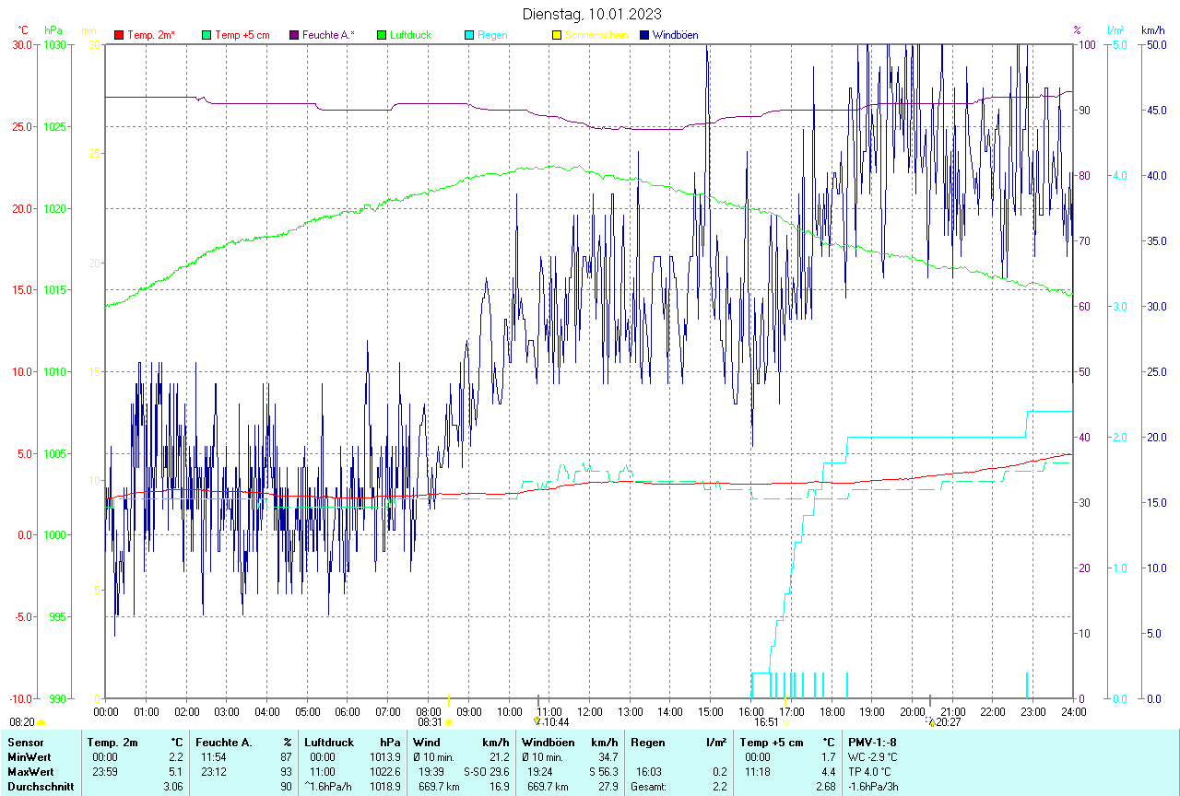1180x796 pixels.
Task: Click the Temp +5 cm column header in the table
Action: [772, 743]
